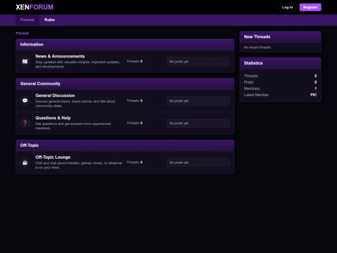Image resolution: width=337 pixels, height=253 pixels.
Task: Click the 'Chill and chat about hobbies' description
Action: [x=79, y=165]
